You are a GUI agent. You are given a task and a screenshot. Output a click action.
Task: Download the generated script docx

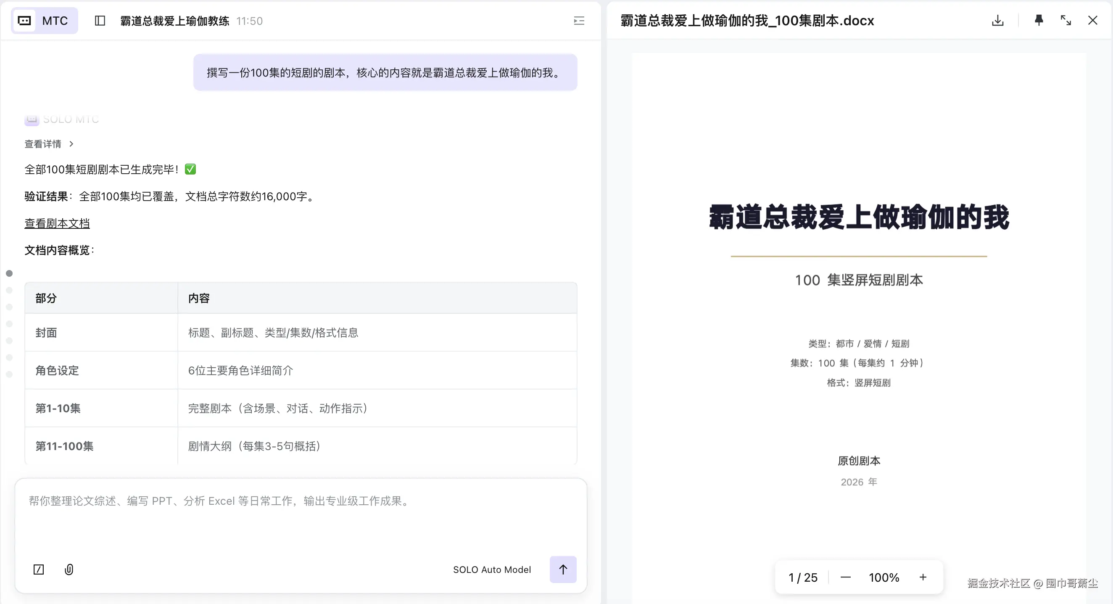pos(997,20)
